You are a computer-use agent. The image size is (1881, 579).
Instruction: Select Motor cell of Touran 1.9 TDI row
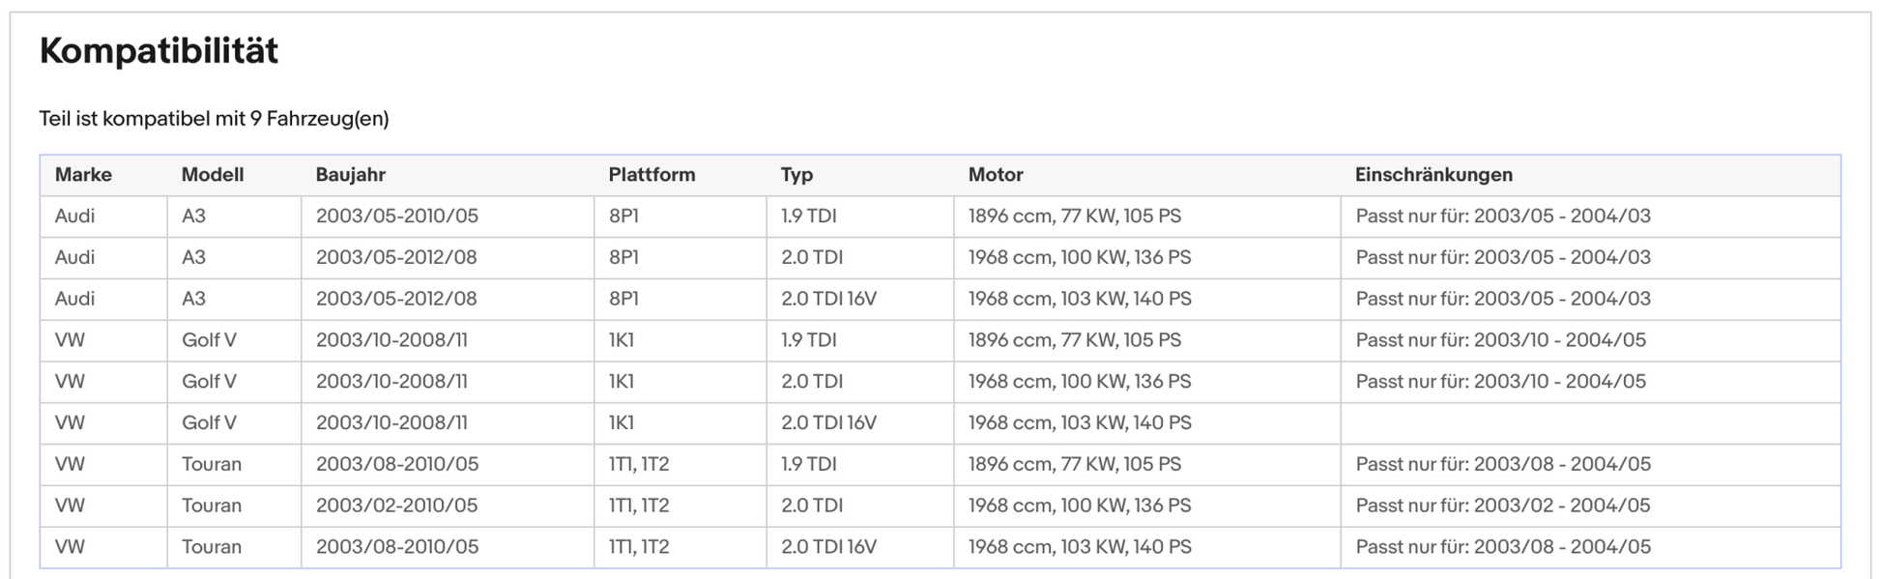click(x=1074, y=465)
